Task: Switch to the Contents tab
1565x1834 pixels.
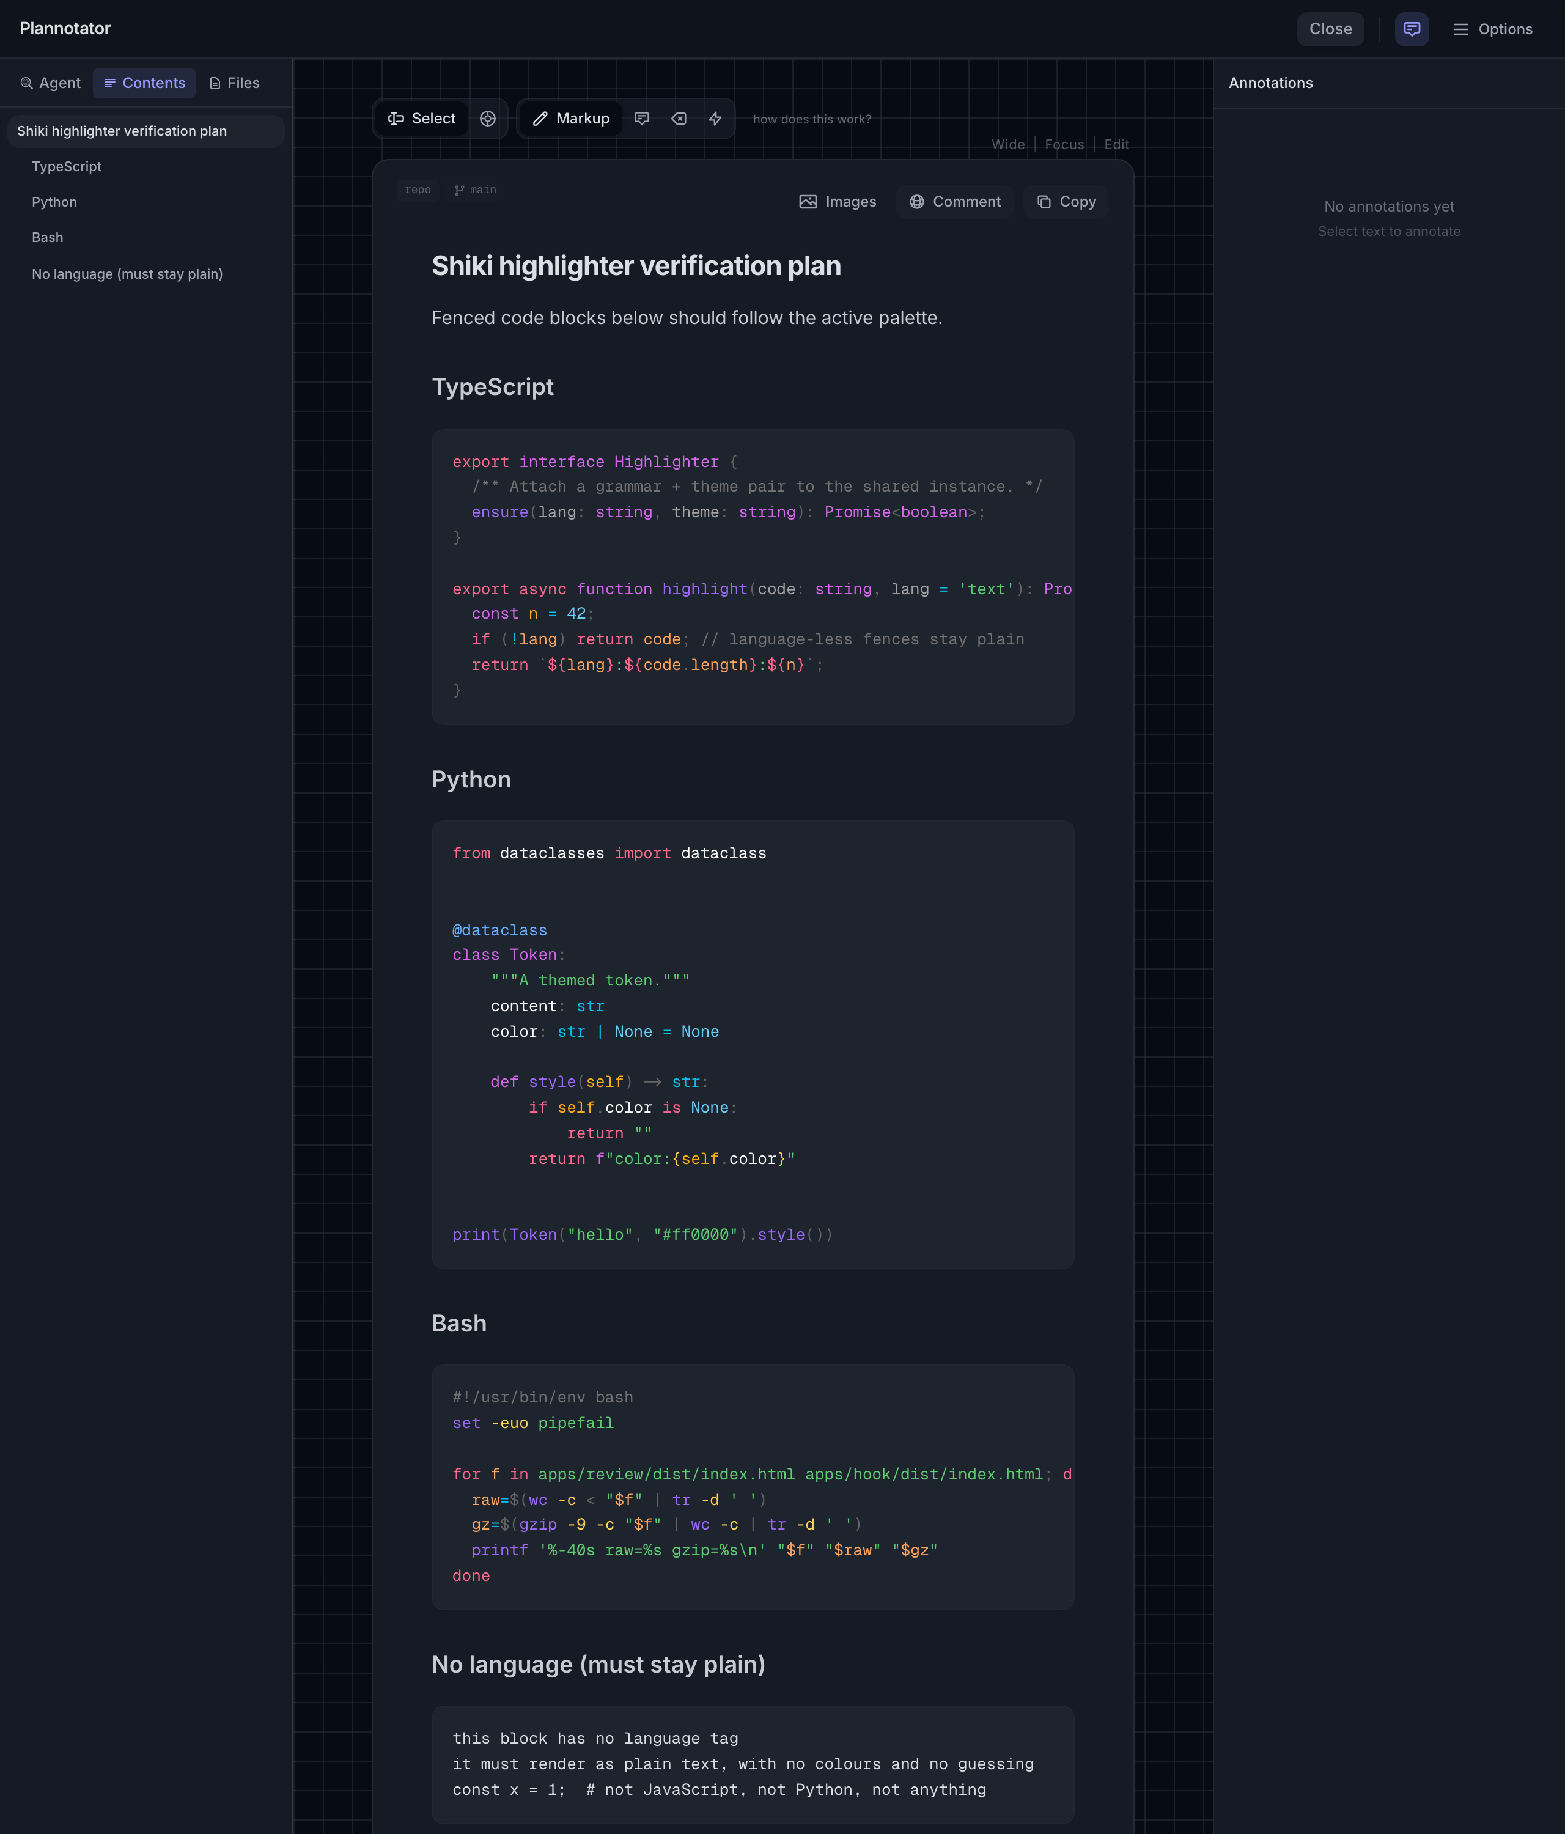Action: (144, 83)
